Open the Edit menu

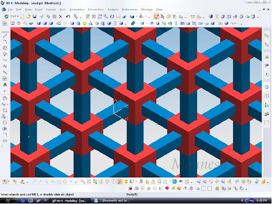[x=19, y=10]
